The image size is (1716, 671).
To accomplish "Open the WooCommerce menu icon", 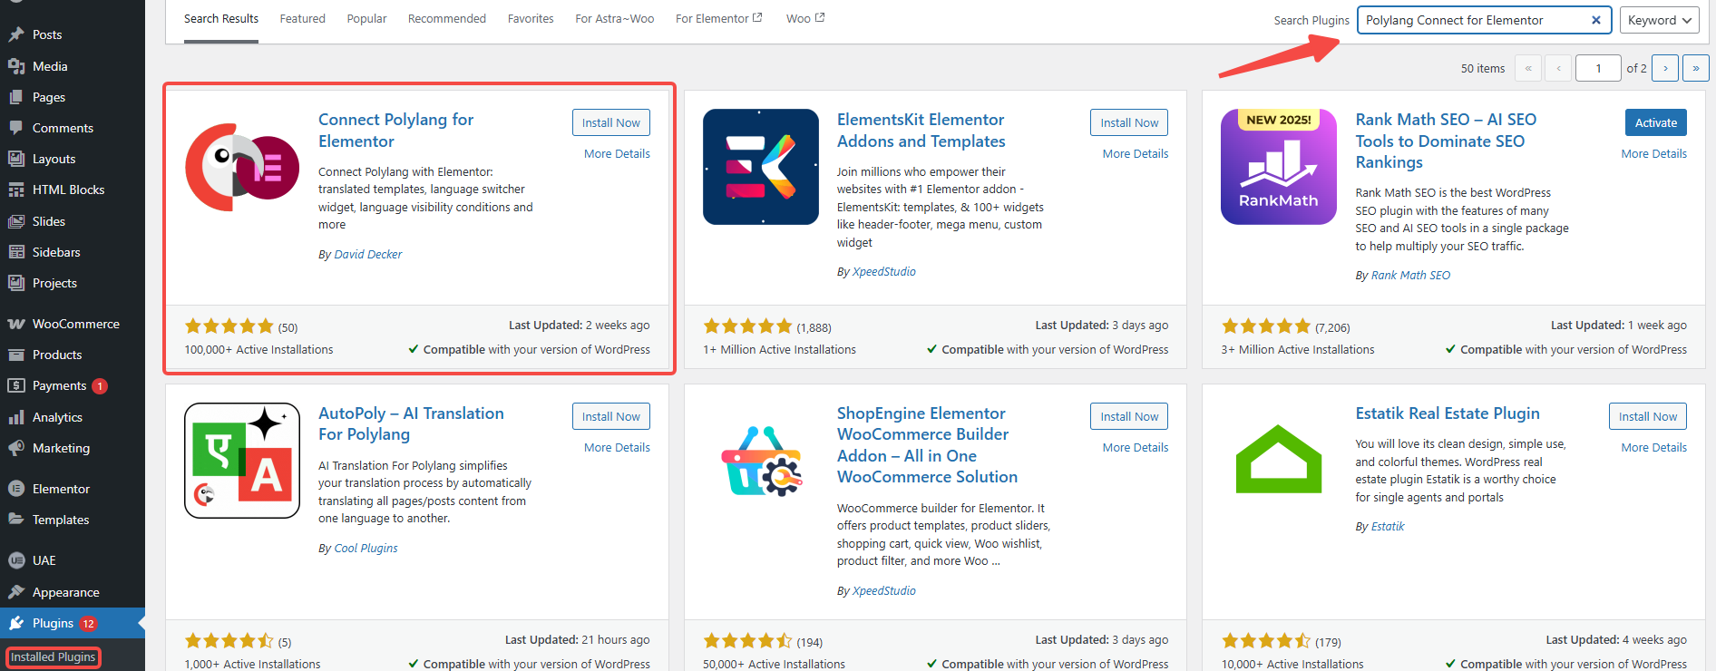I will [16, 324].
